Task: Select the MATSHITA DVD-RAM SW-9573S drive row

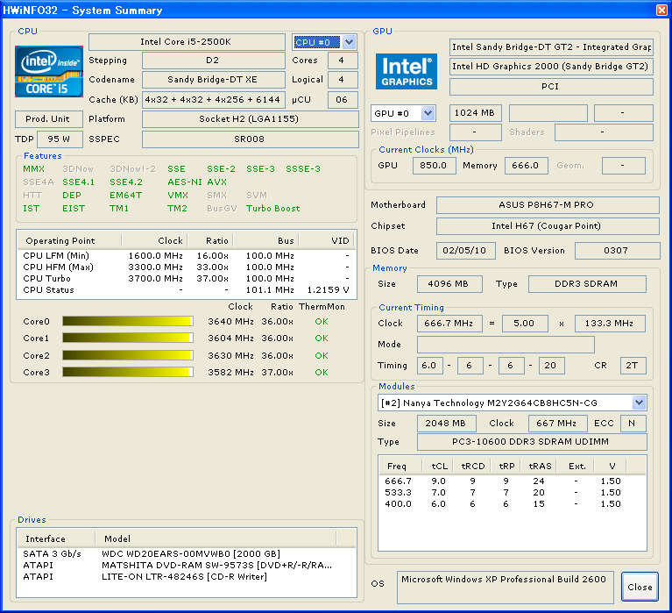Action: [187, 565]
